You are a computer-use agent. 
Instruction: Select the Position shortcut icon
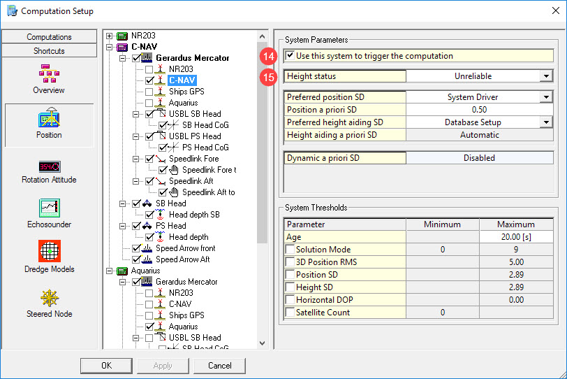pos(49,119)
